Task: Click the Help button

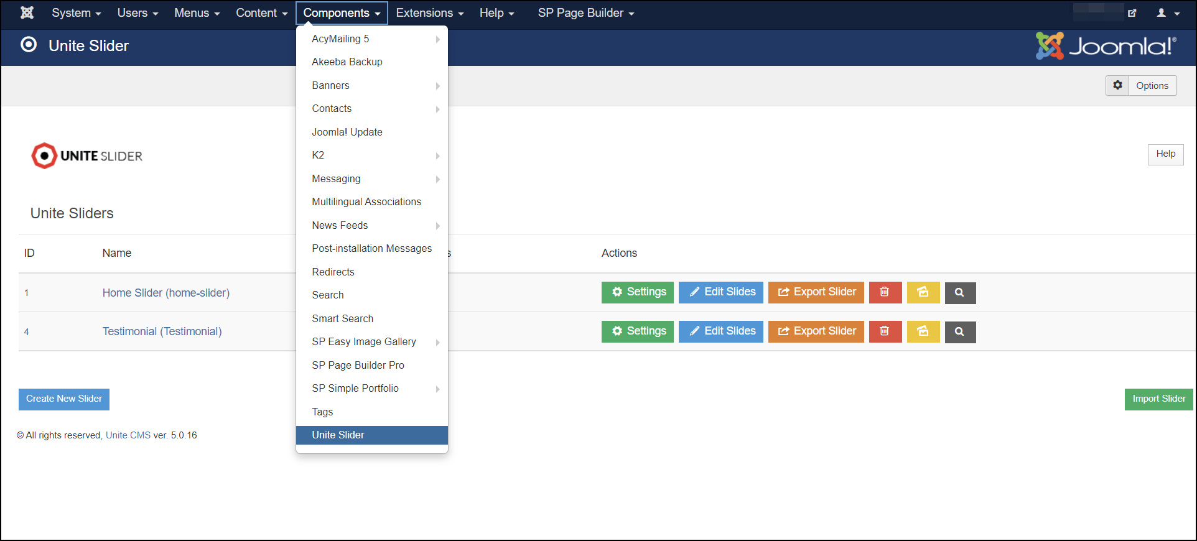Action: (x=1165, y=154)
